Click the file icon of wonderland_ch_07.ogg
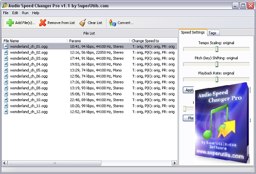256x174 pixels. (x=6, y=82)
